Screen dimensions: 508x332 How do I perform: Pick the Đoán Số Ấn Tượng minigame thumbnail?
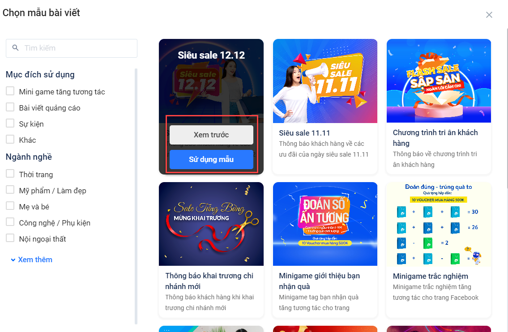[325, 224]
